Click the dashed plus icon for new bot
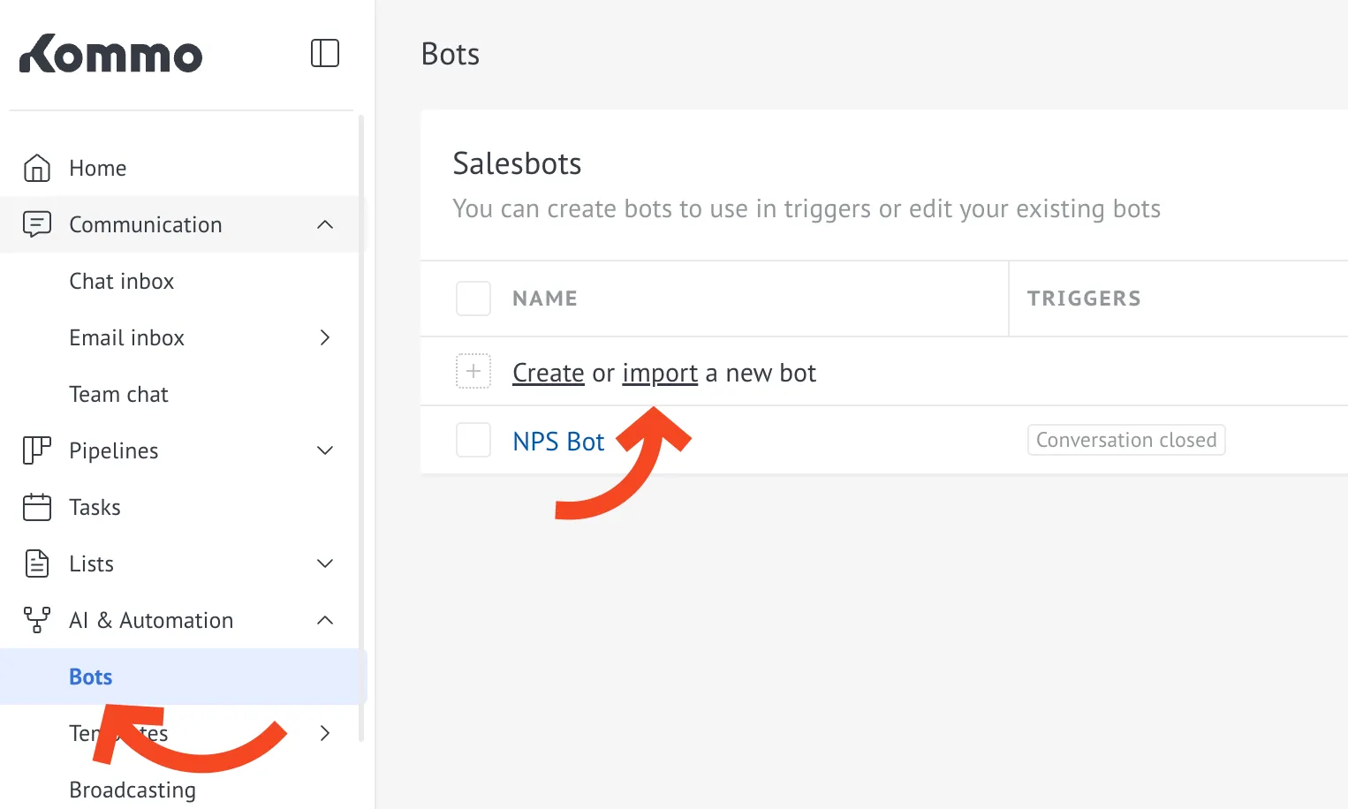Screen dimensions: 1348x809 pyautogui.click(x=473, y=372)
